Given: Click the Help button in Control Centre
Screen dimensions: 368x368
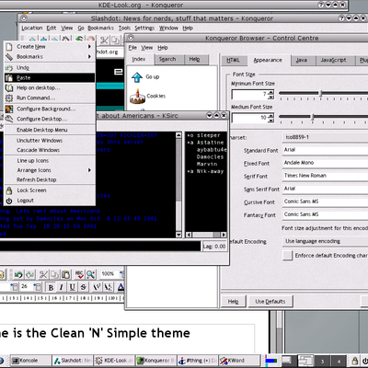Looking at the screenshot, I should coord(233,302).
